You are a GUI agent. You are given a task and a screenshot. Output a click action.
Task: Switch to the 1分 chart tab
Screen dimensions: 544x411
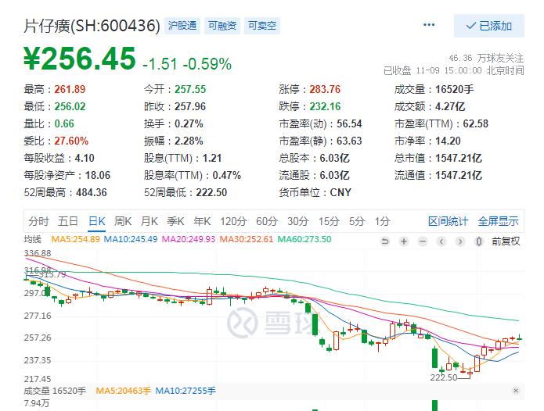click(x=382, y=221)
